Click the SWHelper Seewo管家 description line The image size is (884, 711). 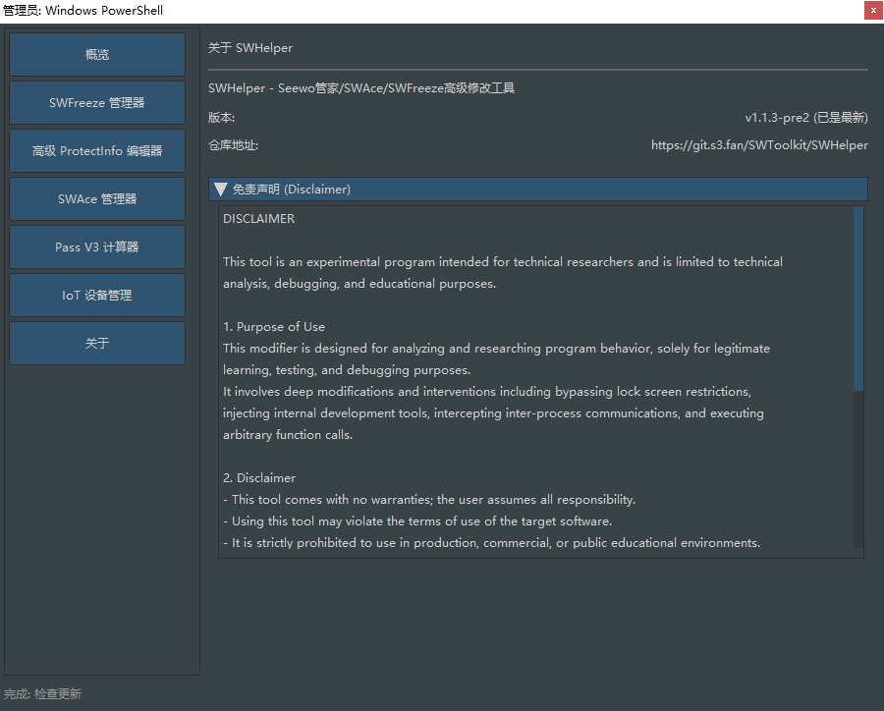[361, 88]
